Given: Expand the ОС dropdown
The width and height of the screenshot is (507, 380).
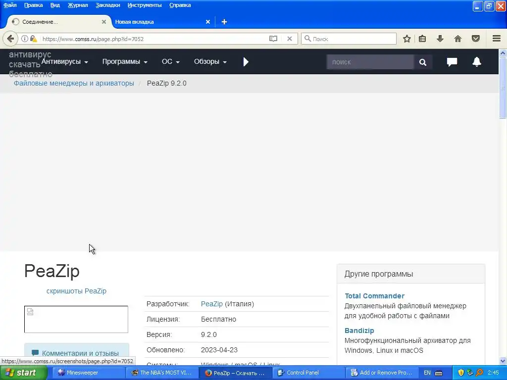Looking at the screenshot, I should [170, 61].
